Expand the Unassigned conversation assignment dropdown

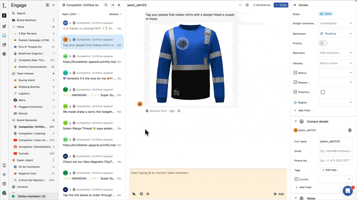[x=336, y=23]
